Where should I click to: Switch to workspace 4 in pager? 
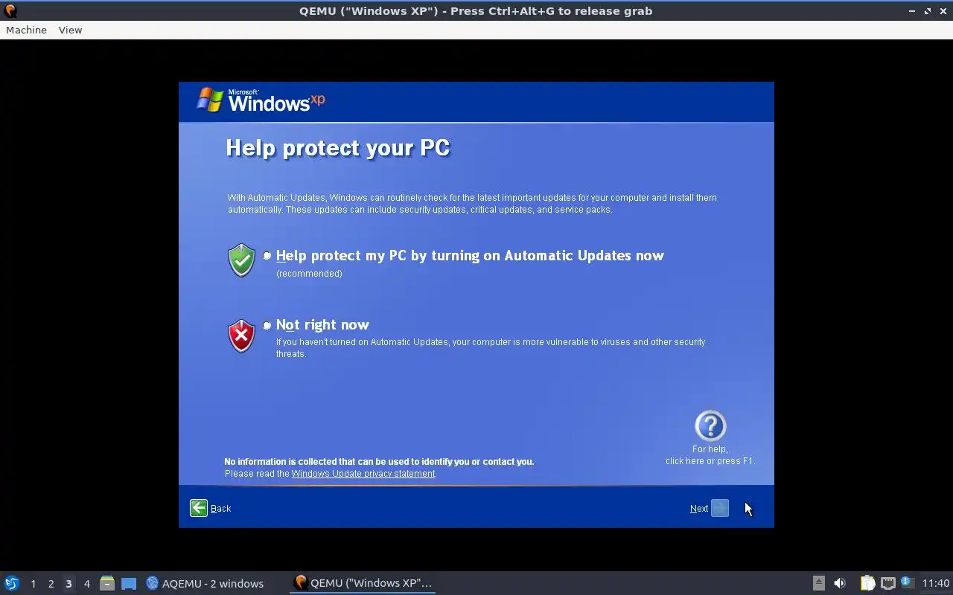pyautogui.click(x=86, y=584)
